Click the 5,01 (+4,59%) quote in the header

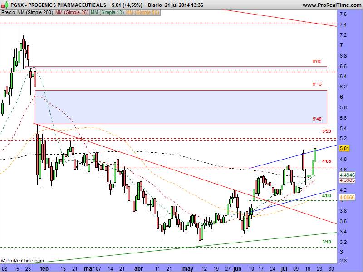pos(127,5)
